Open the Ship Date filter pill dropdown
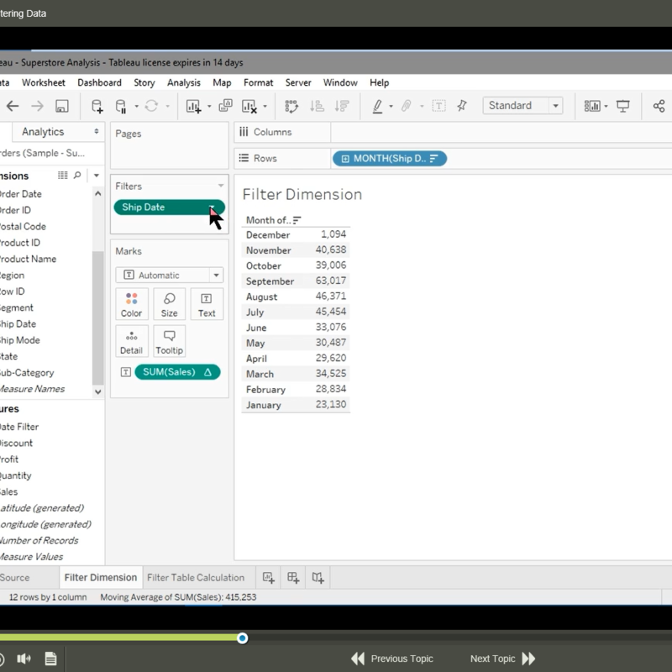The height and width of the screenshot is (672, 672). pyautogui.click(x=213, y=207)
